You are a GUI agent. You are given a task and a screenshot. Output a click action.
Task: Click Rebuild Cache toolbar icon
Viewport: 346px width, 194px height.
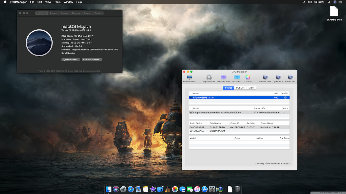[223, 77]
